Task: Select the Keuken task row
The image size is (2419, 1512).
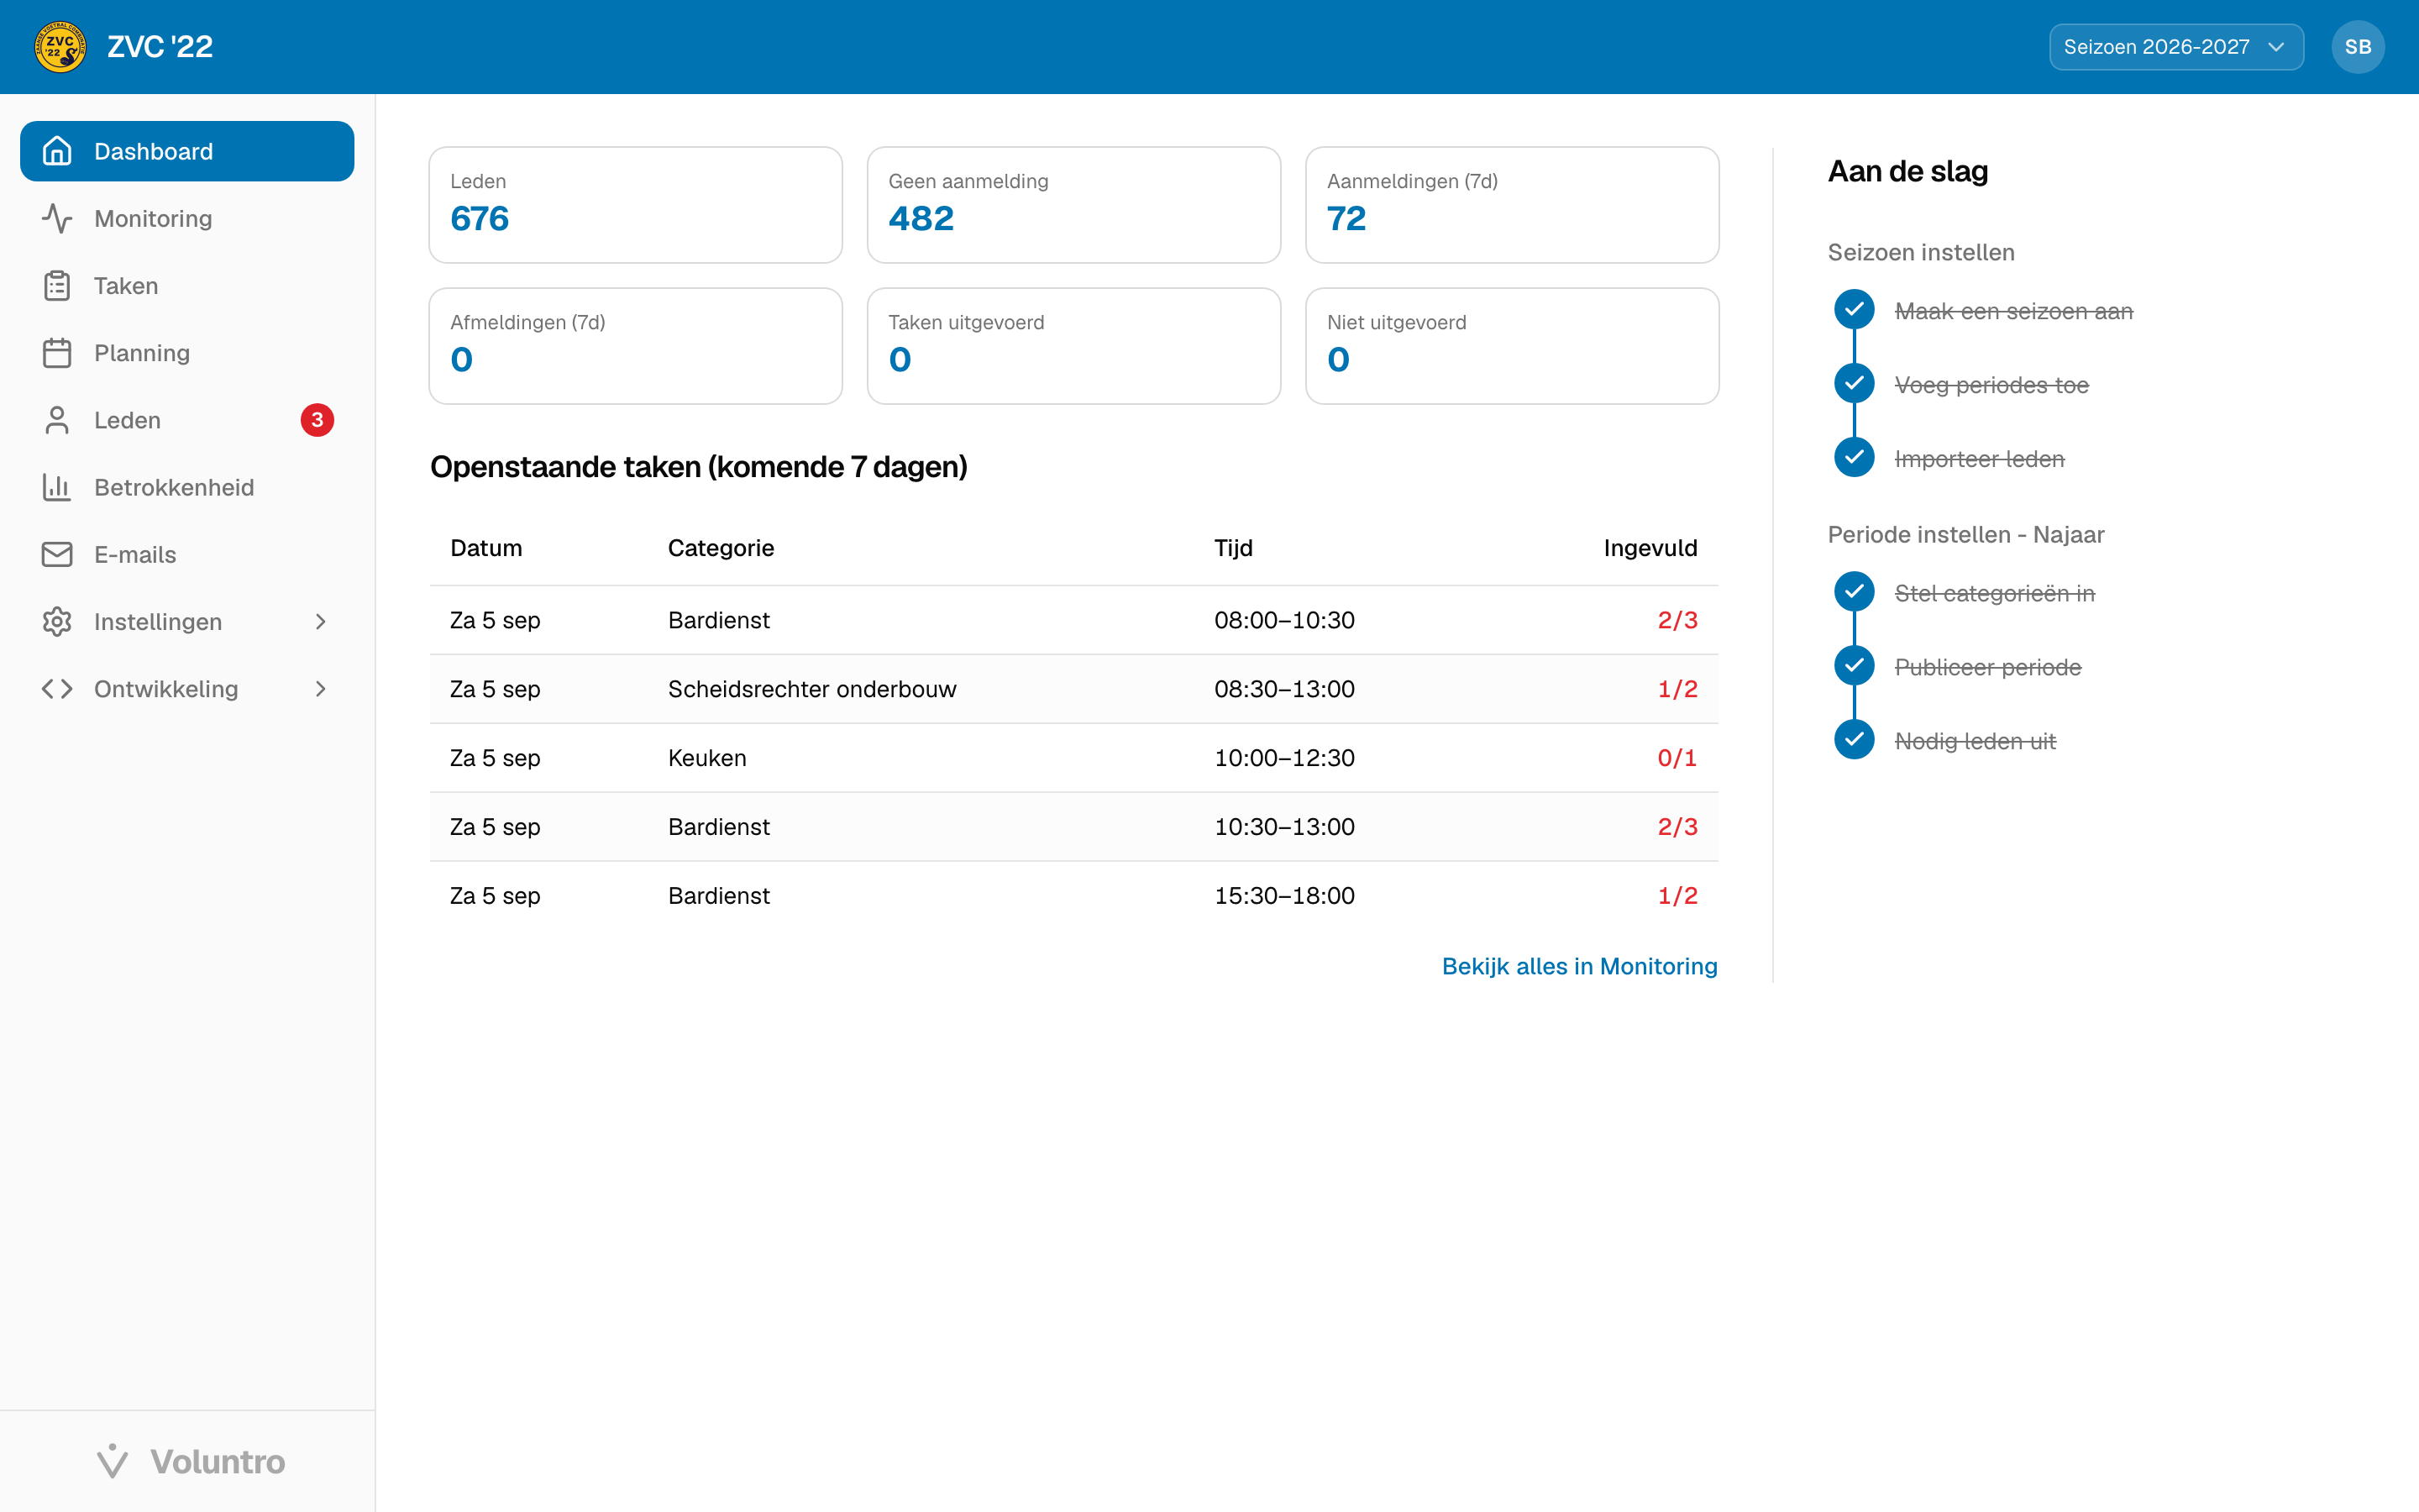Action: (x=1073, y=758)
